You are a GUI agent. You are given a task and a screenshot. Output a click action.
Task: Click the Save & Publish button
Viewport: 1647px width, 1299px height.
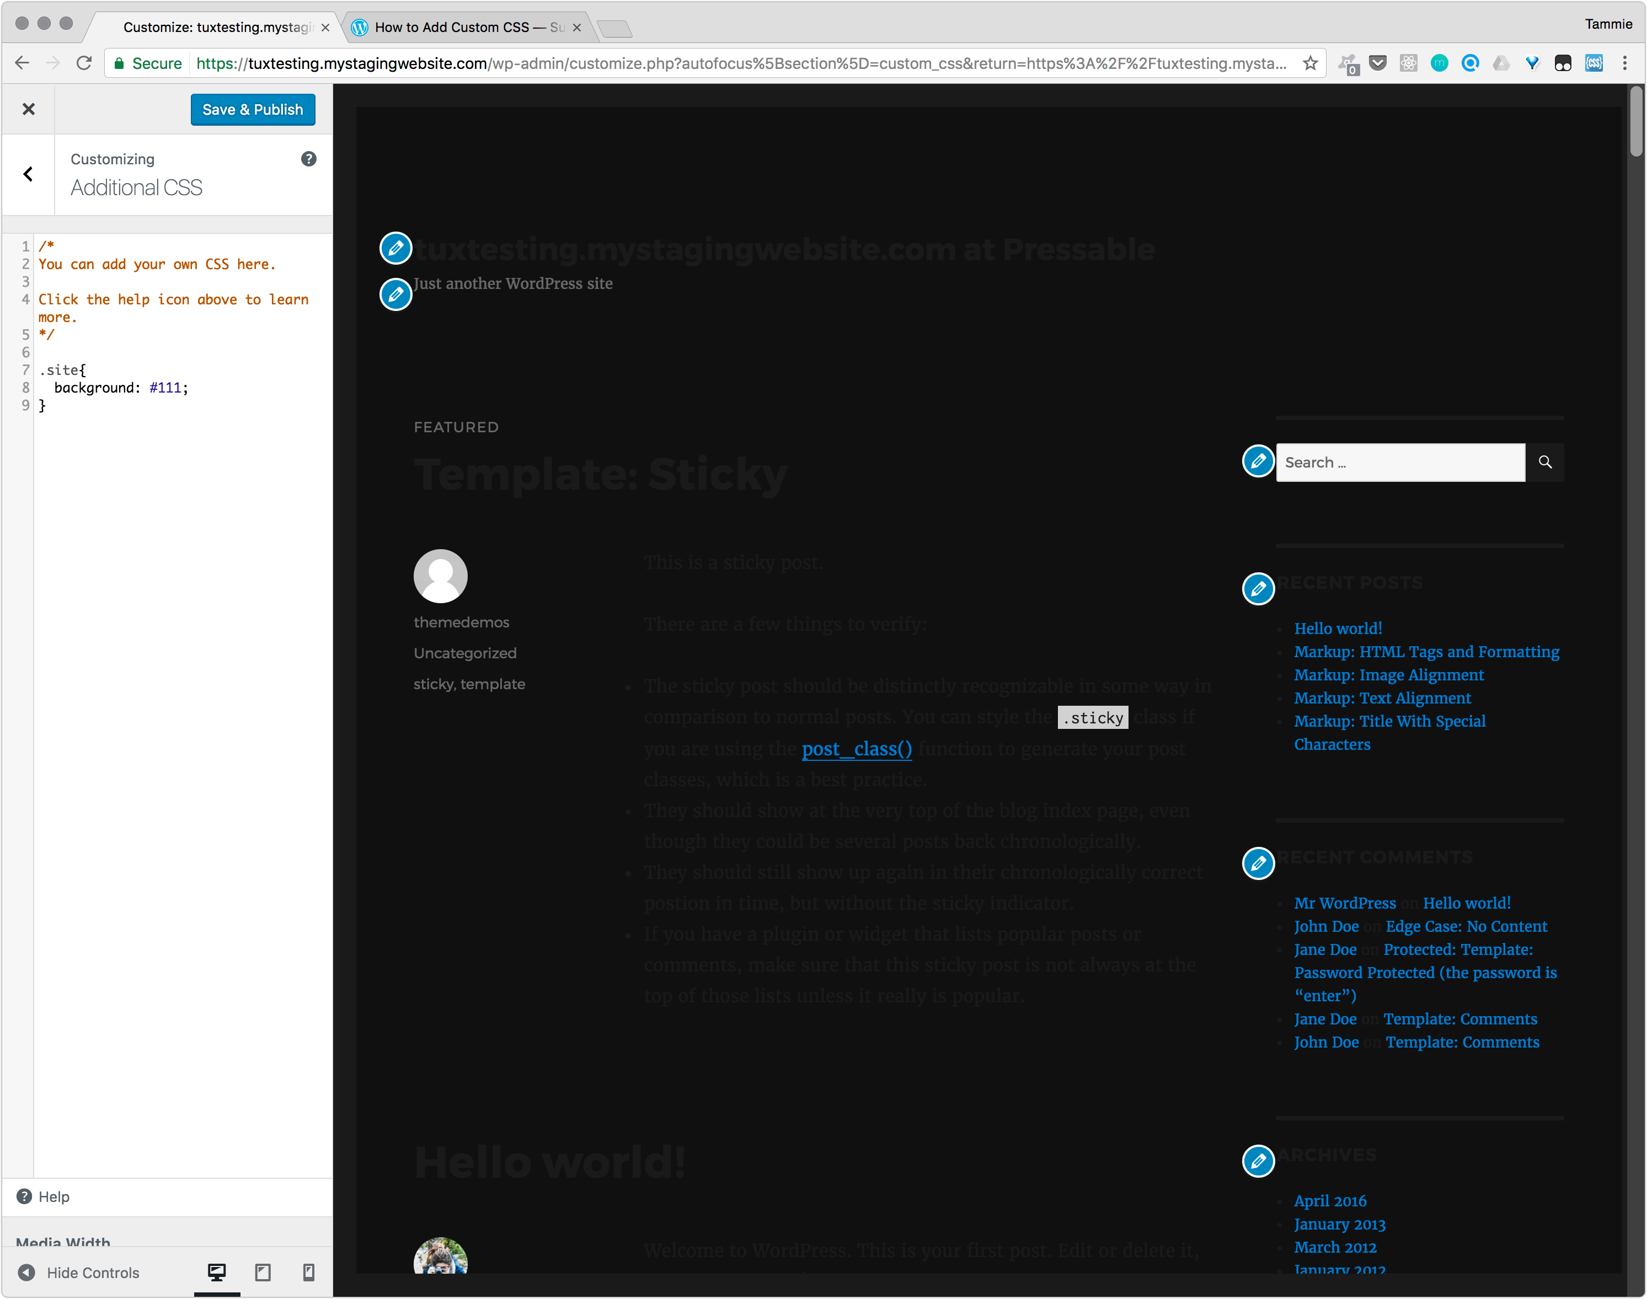tap(253, 109)
